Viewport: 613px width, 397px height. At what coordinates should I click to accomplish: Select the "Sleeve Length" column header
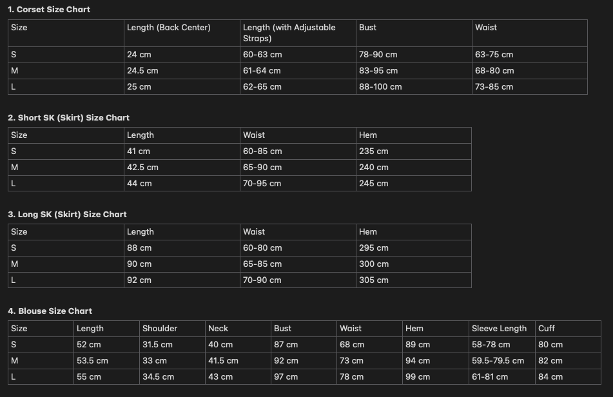point(499,329)
